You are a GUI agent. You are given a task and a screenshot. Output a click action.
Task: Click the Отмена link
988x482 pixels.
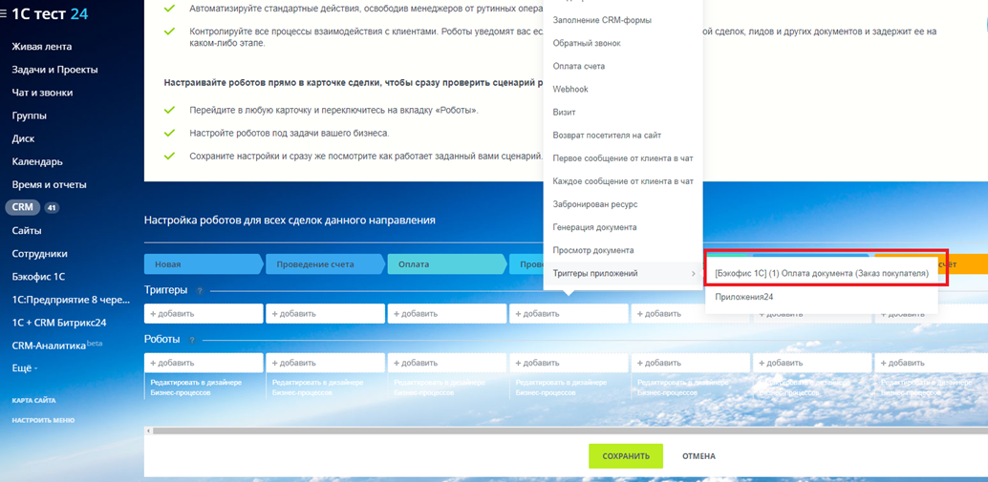pos(698,456)
